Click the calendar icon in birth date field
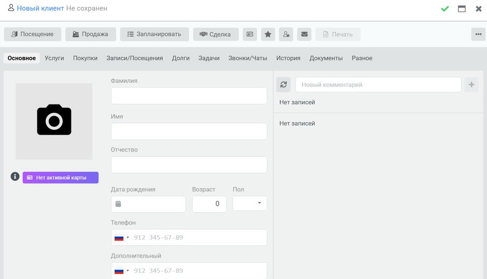 pyautogui.click(x=118, y=204)
